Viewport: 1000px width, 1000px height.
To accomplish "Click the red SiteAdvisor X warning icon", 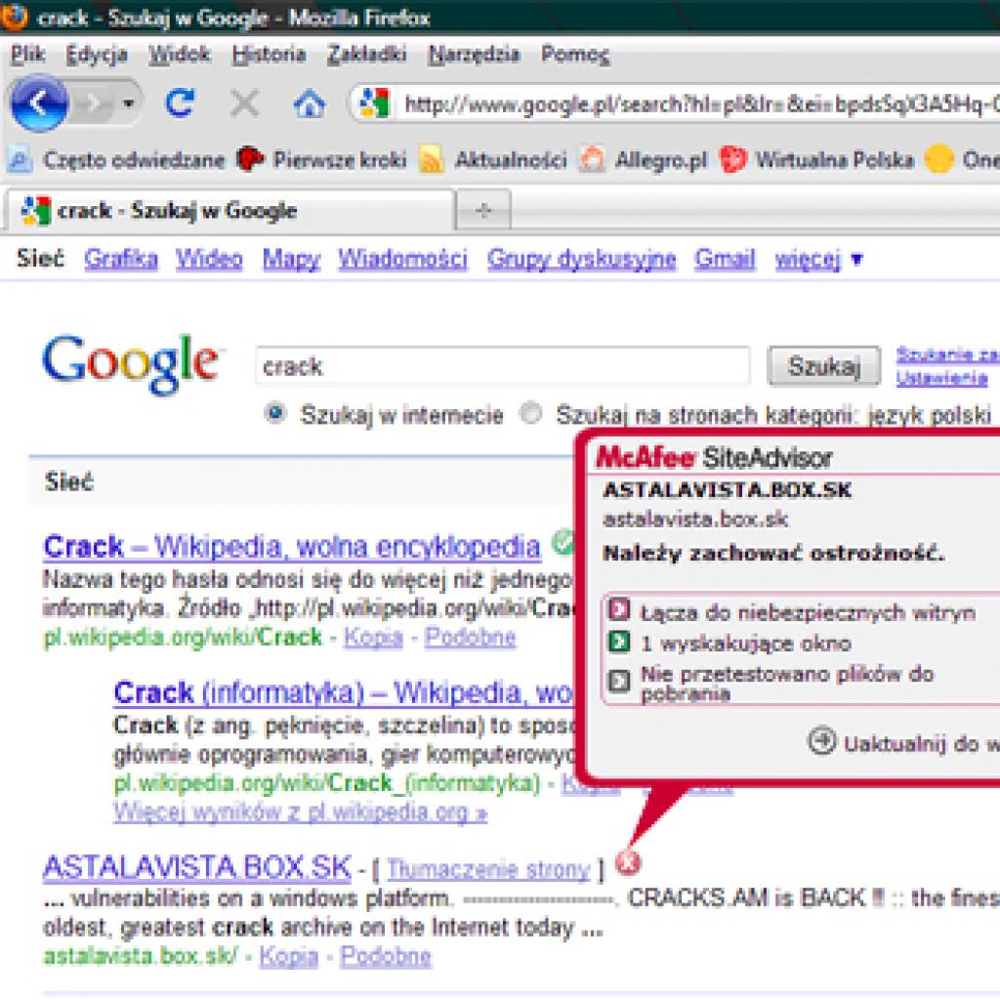I will (x=628, y=862).
